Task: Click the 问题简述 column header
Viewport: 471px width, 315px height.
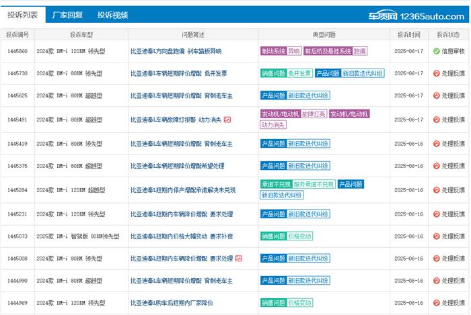Action: click(193, 35)
